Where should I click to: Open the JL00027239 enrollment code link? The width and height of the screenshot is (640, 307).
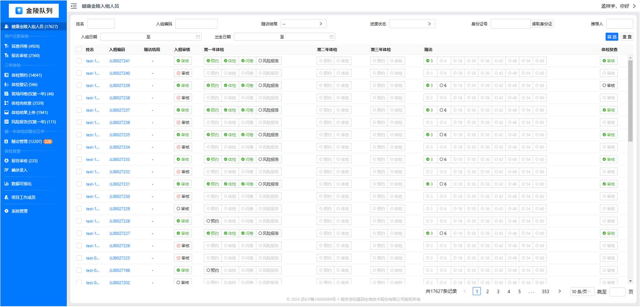(x=120, y=86)
